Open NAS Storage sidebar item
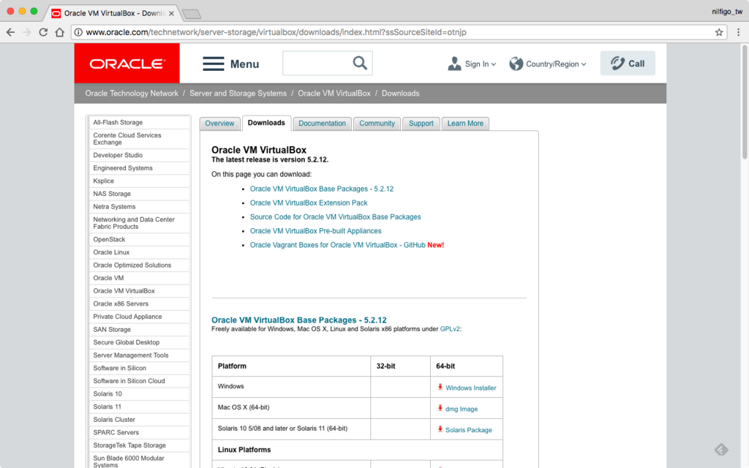This screenshot has height=468, width=749. 112,194
